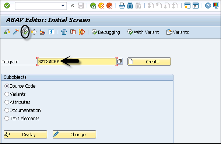Click the Debugging toolbar button

[106, 32]
